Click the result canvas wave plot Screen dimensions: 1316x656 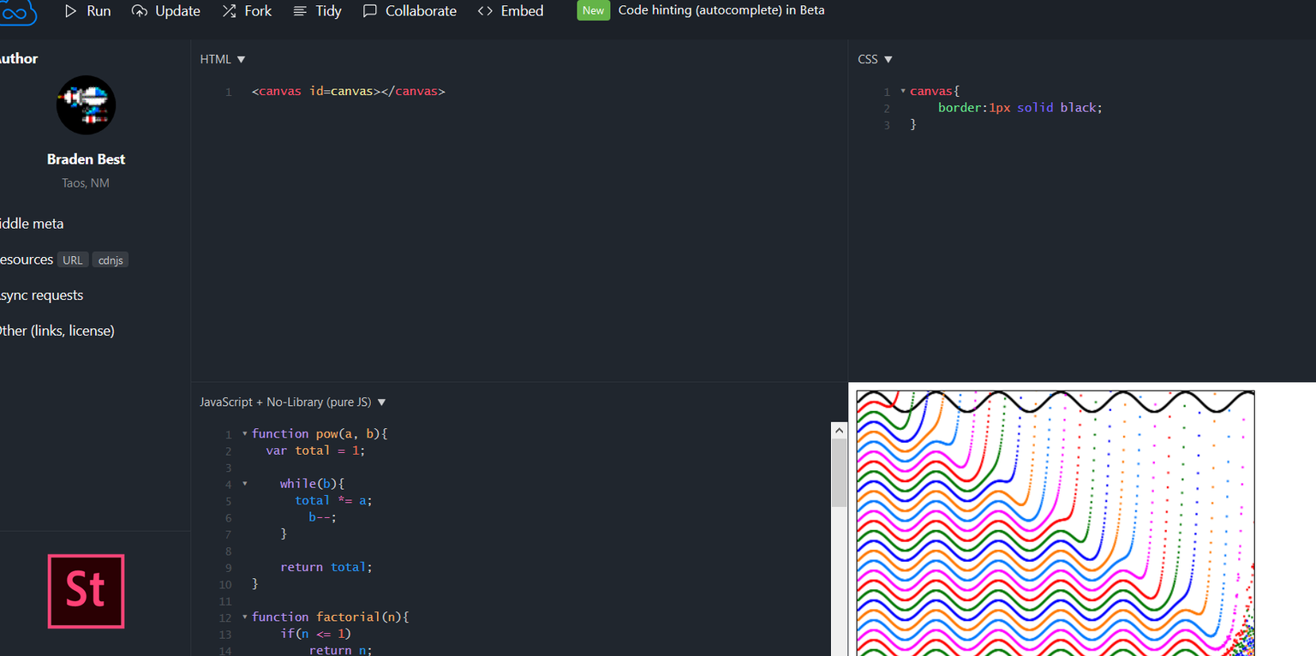(1056, 523)
